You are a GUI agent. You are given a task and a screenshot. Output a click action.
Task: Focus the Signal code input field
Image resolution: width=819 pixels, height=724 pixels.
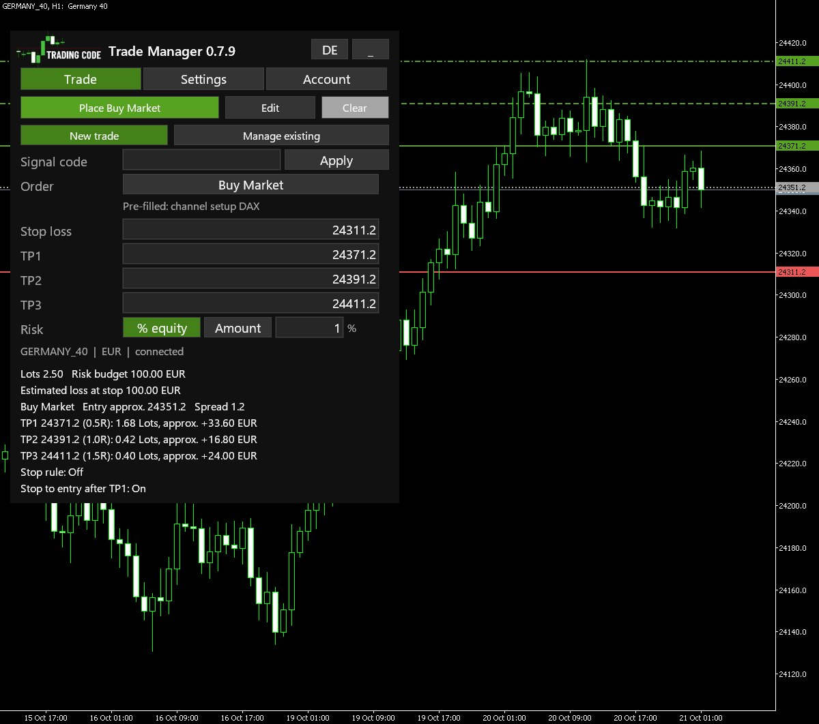(x=201, y=160)
